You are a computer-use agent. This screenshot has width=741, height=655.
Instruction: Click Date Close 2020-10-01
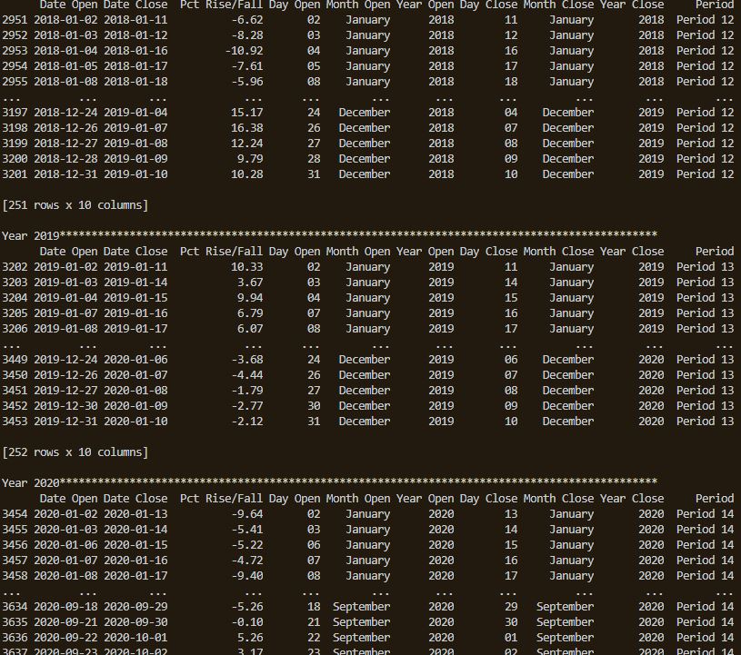coord(135,638)
